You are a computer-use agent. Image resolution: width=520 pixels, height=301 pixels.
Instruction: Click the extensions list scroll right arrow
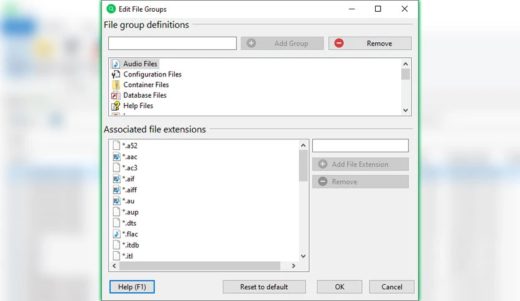pos(293,266)
